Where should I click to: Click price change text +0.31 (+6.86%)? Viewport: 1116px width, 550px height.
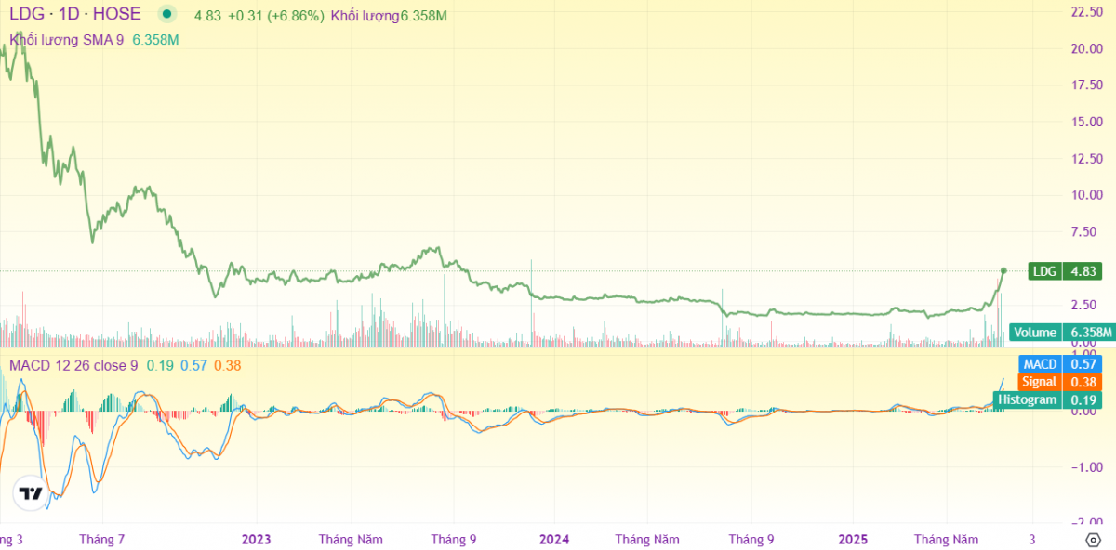[278, 16]
